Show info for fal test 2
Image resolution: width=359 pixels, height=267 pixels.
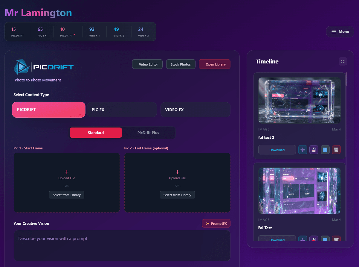(325, 150)
